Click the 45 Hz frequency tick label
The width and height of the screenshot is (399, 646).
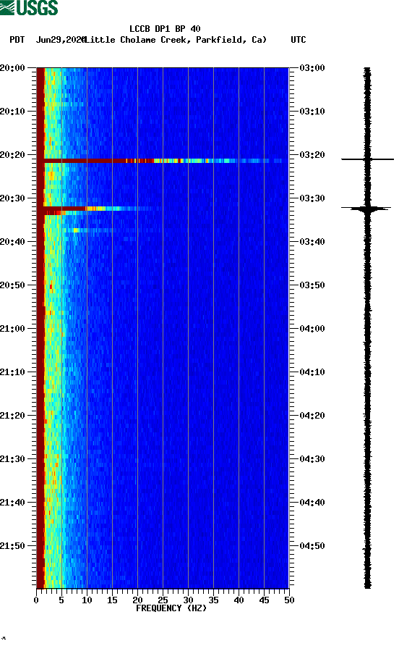264,600
